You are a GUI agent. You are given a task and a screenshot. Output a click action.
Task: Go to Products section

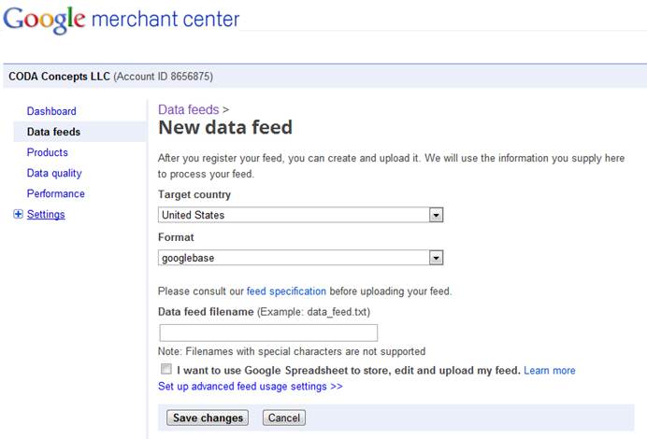(47, 152)
